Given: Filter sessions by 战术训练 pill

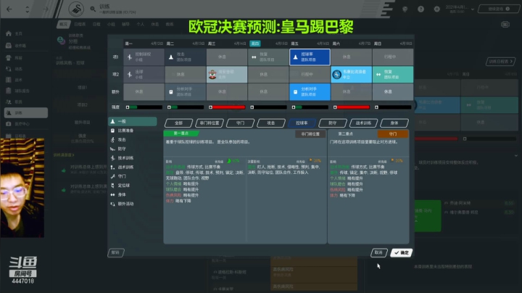Looking at the screenshot, I should (363, 123).
